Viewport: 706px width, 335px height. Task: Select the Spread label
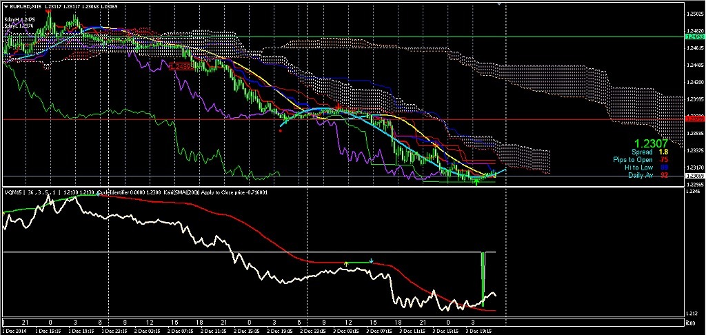(x=642, y=152)
